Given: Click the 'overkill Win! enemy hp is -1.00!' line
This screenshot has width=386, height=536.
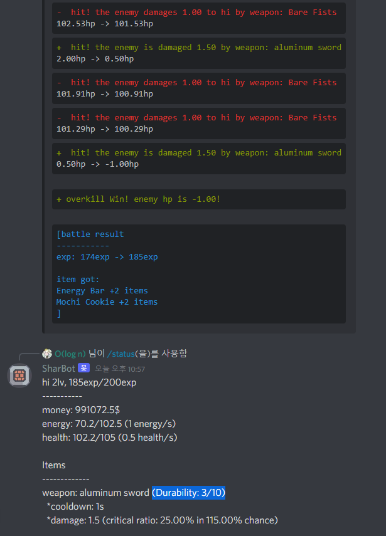Looking at the screenshot, I should coord(139,199).
